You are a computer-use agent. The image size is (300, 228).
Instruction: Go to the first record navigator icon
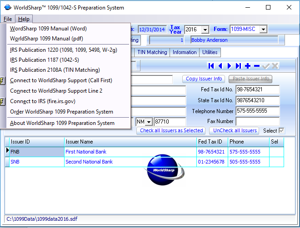211,66
